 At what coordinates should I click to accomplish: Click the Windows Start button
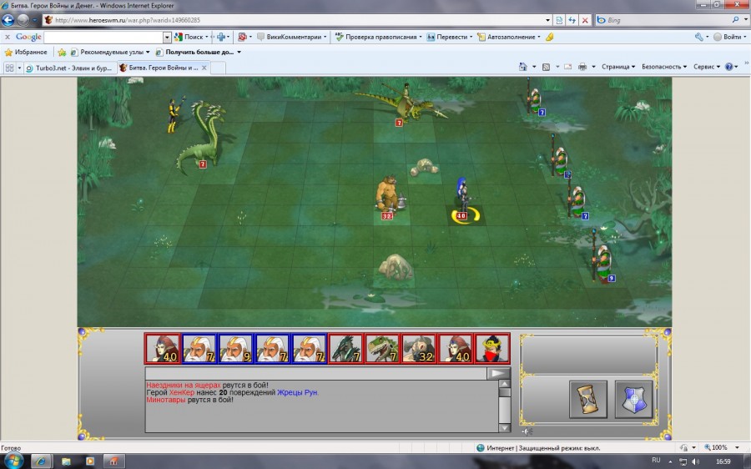point(13,461)
